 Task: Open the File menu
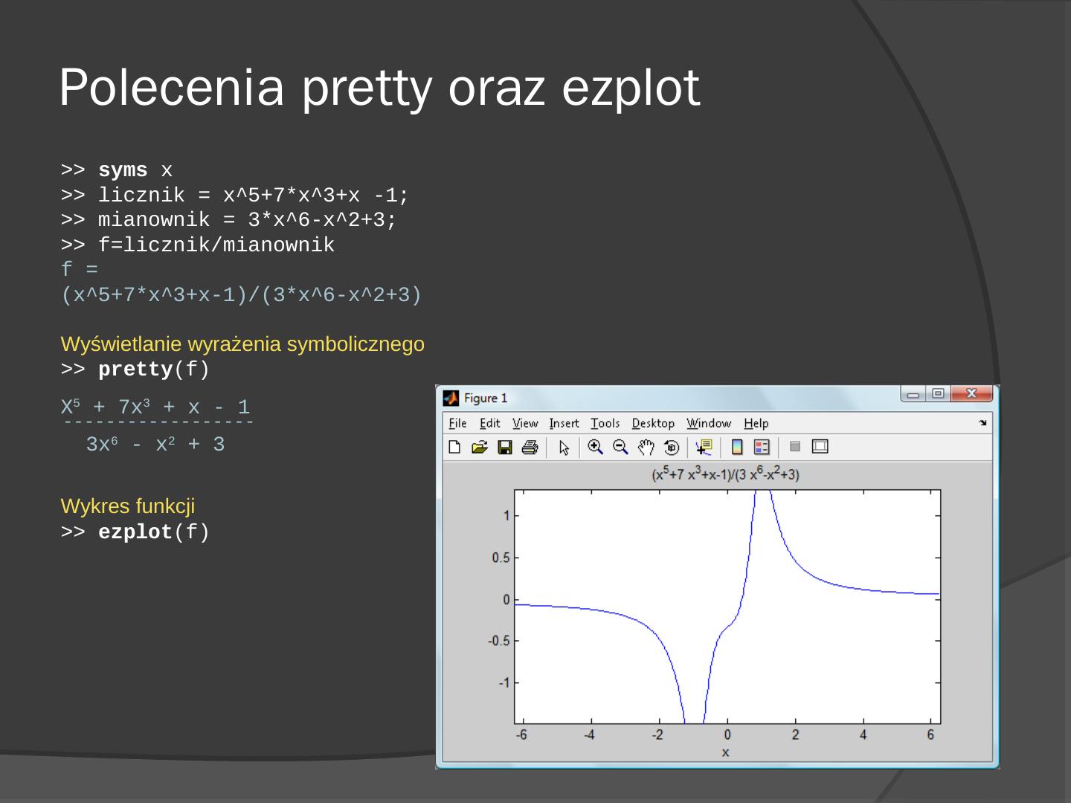[457, 423]
